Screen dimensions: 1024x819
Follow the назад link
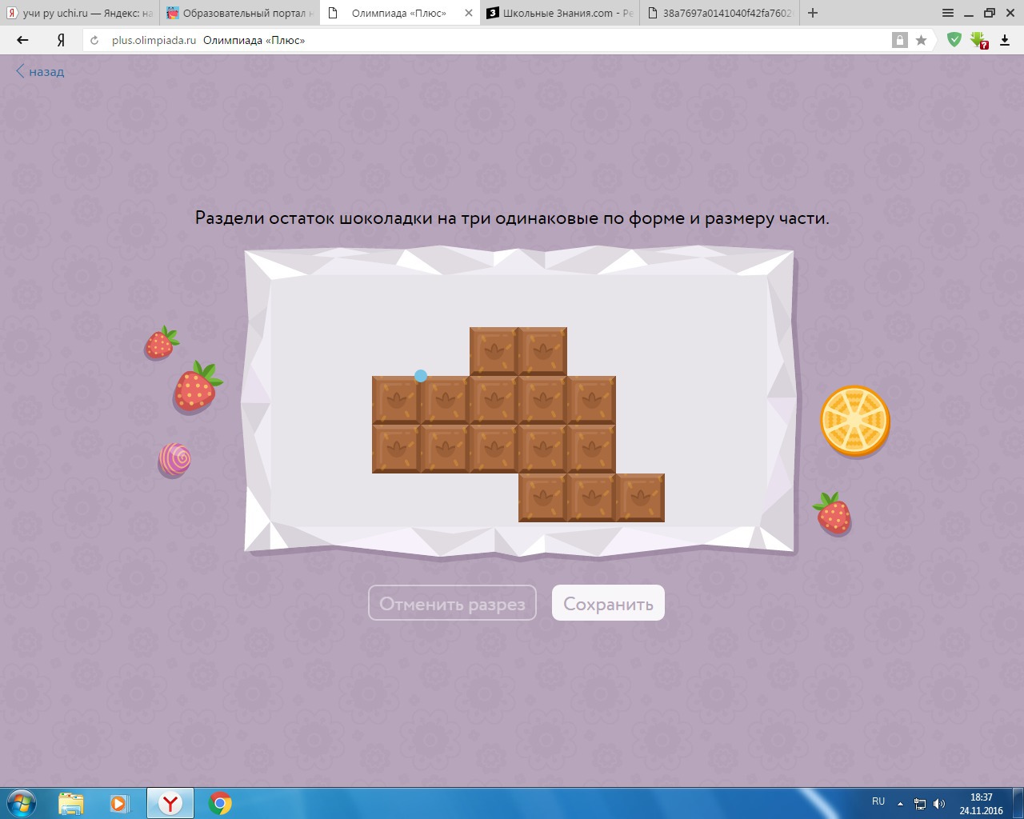click(40, 71)
